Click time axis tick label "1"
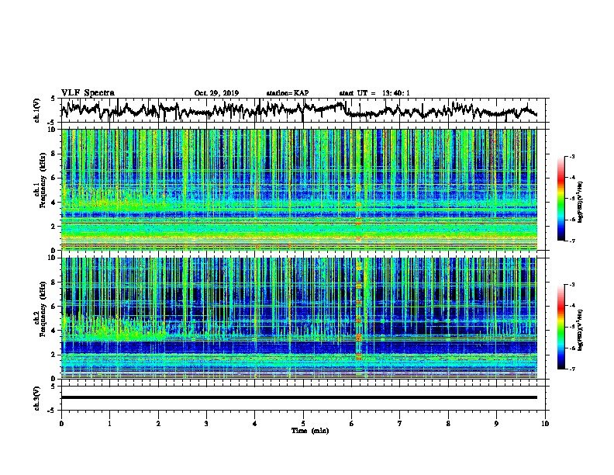The height and width of the screenshot is (475, 614). click(x=109, y=424)
